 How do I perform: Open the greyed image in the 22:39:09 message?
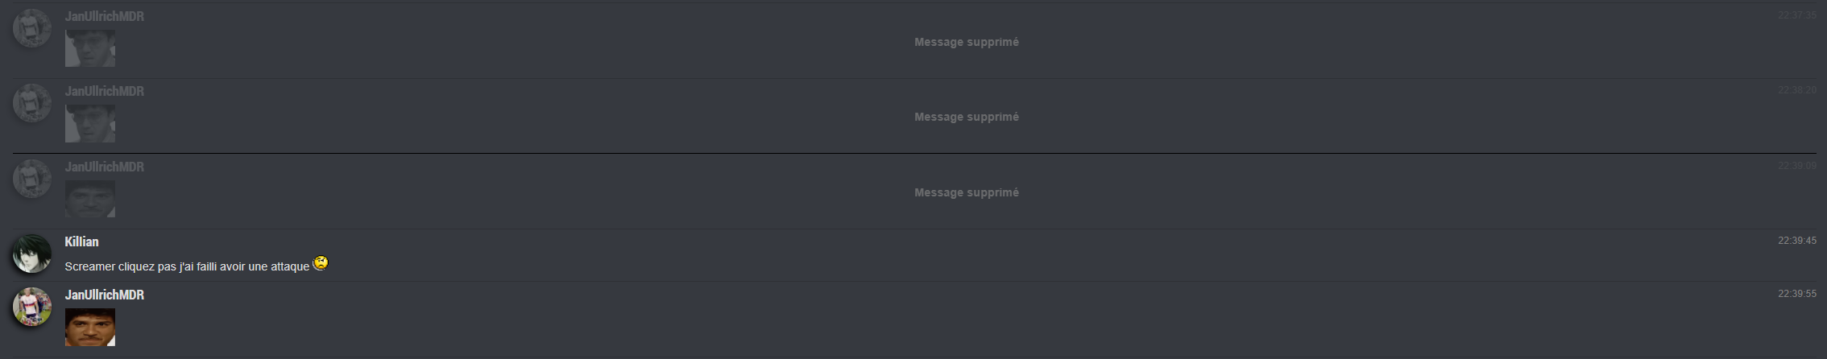90,199
